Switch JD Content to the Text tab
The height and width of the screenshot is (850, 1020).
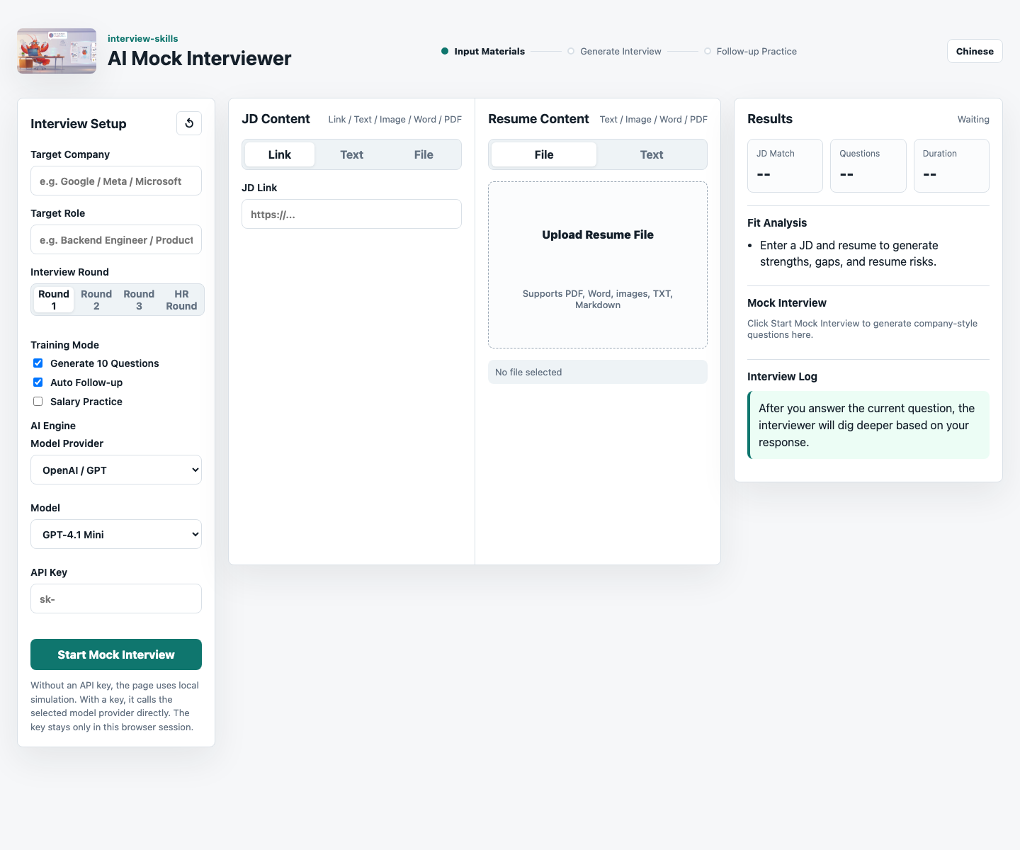click(x=351, y=154)
